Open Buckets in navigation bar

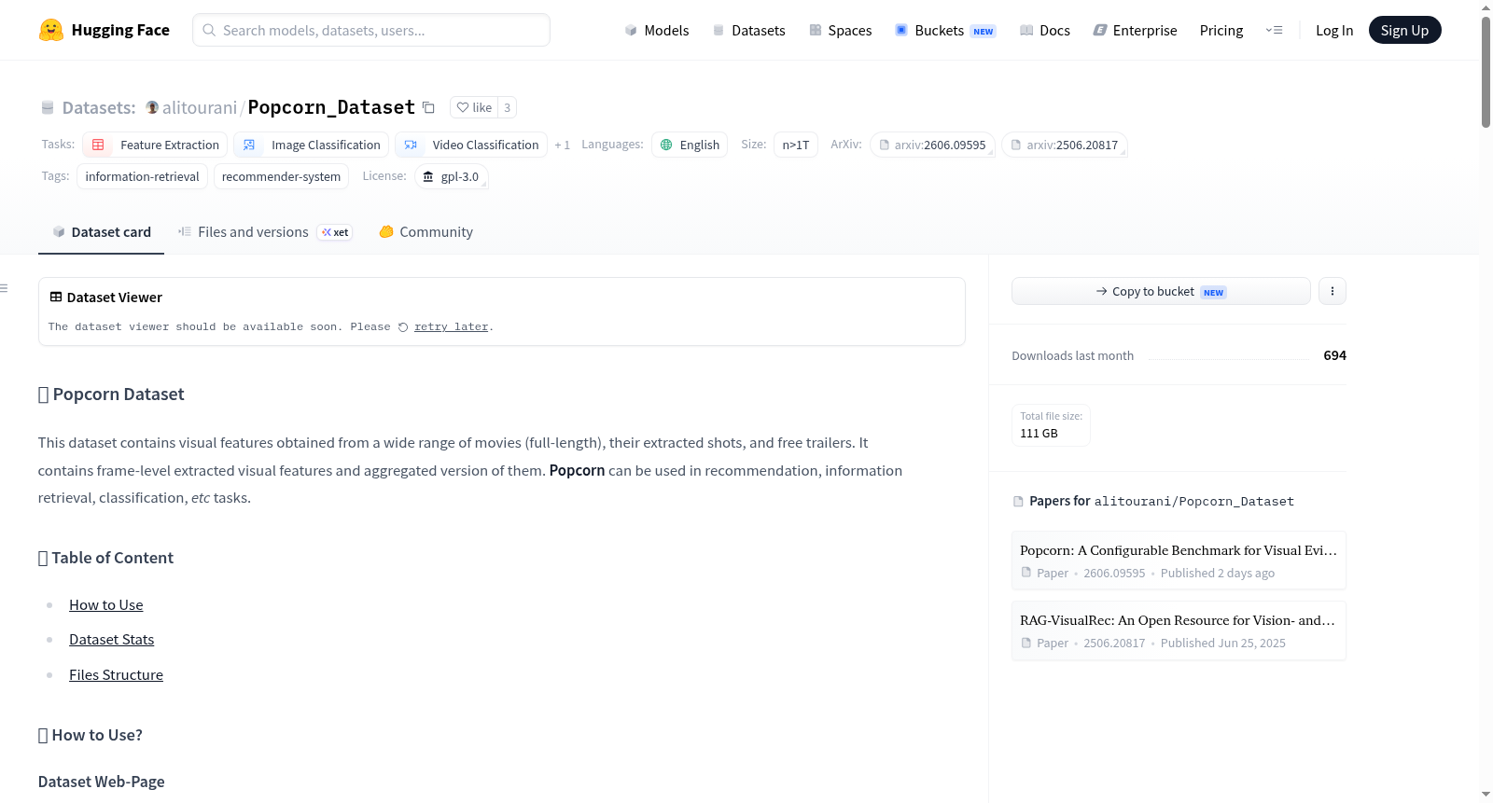click(945, 30)
